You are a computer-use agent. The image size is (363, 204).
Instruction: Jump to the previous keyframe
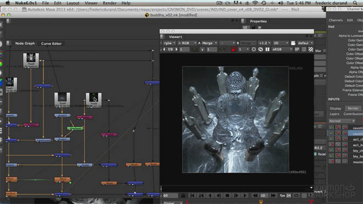[x=201, y=196]
